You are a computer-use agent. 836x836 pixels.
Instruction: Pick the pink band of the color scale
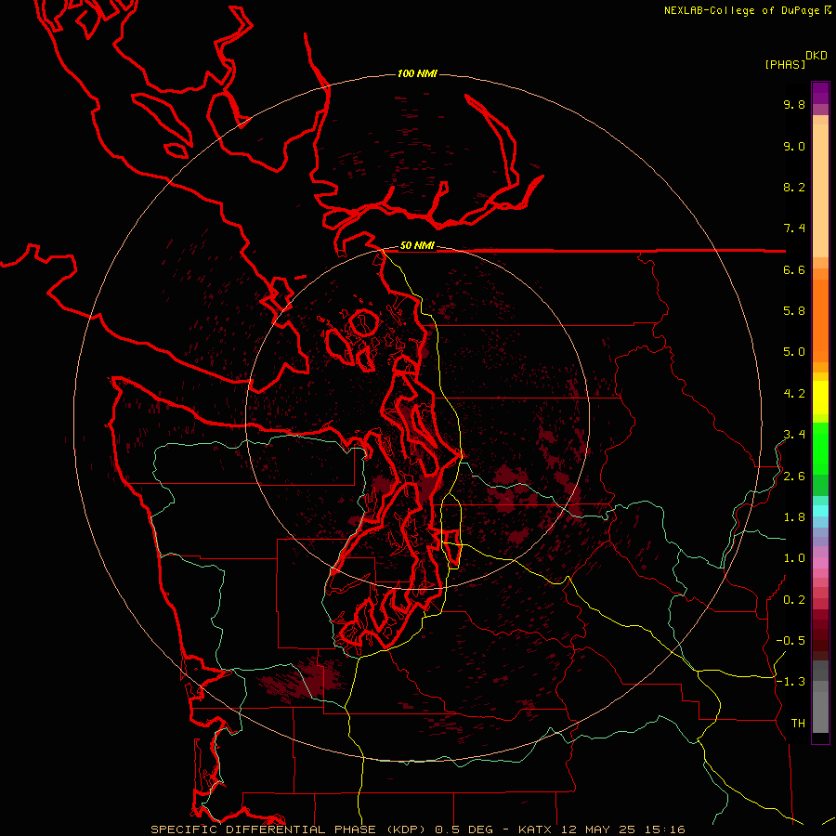click(x=820, y=563)
